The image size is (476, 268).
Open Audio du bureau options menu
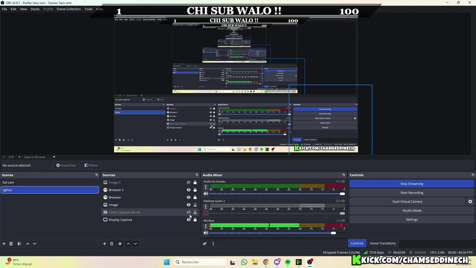206,187
